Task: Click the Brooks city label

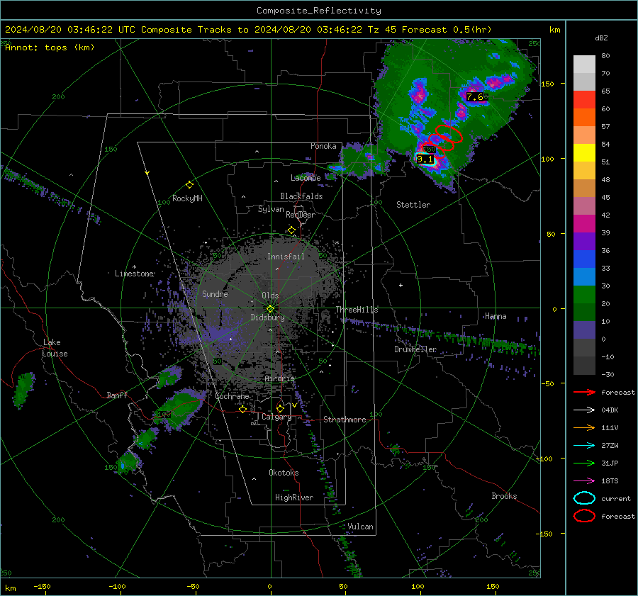Action: pyautogui.click(x=504, y=496)
